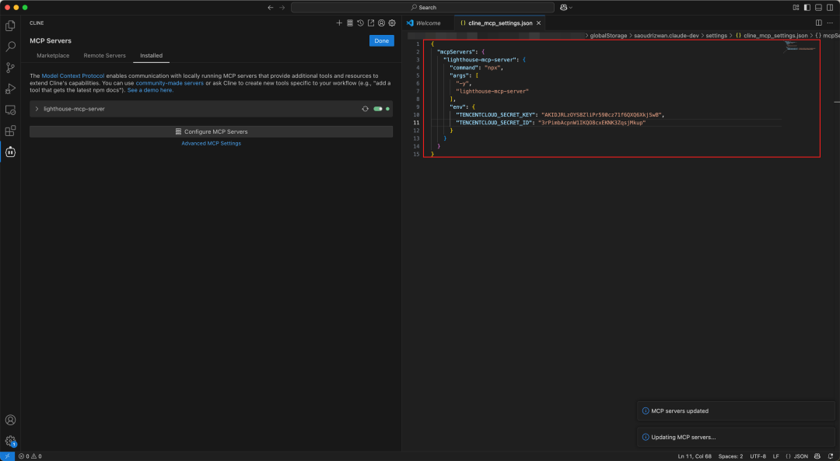
Task: Open the Explorer view in activity bar
Action: [10, 26]
